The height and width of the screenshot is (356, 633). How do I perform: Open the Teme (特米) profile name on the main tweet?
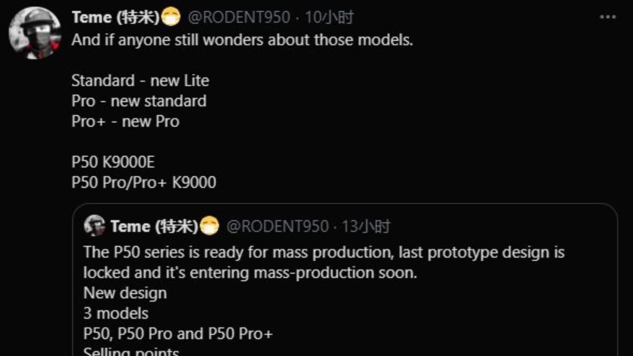[x=116, y=17]
